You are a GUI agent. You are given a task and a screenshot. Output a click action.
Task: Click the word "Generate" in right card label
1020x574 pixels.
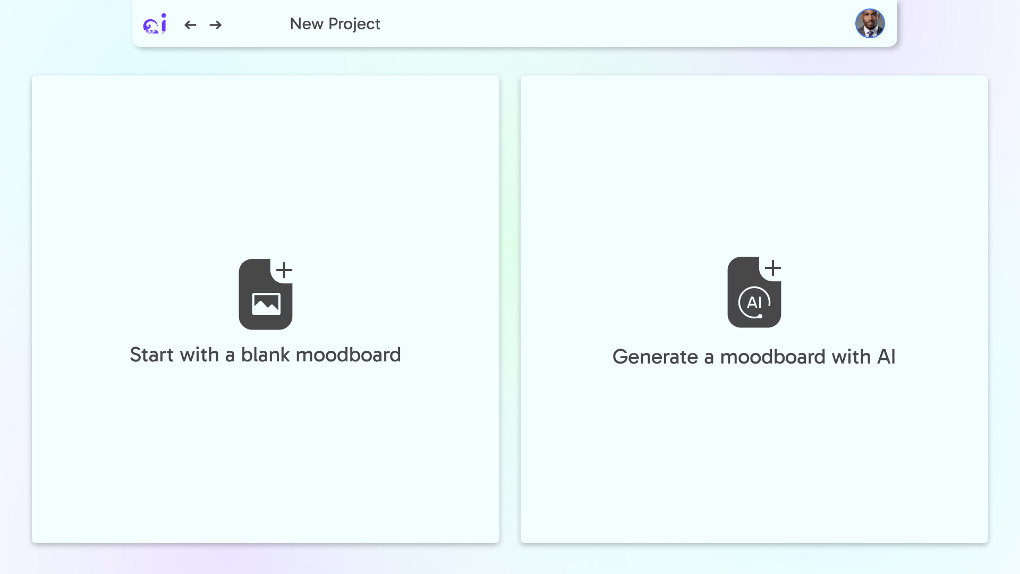click(x=655, y=357)
